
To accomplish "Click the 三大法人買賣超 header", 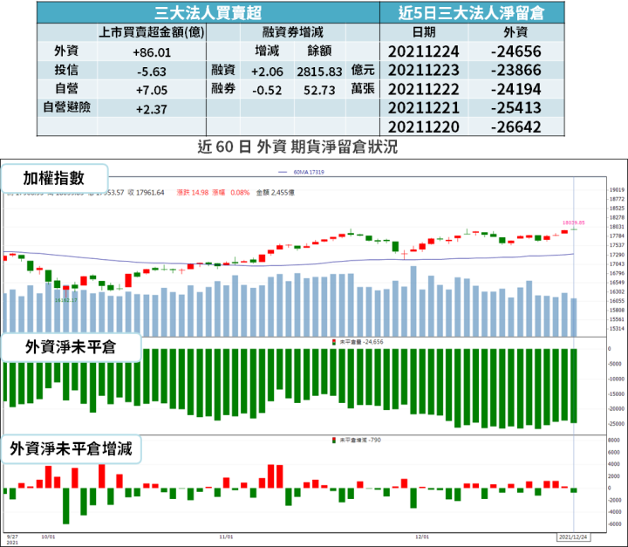I will coord(208,13).
